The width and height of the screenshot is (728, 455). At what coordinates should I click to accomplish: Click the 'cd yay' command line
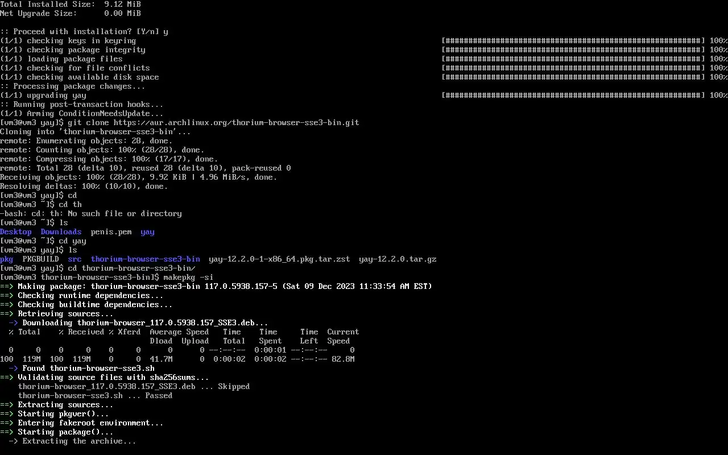tap(43, 241)
